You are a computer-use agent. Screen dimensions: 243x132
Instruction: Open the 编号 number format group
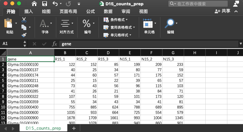click(x=88, y=26)
